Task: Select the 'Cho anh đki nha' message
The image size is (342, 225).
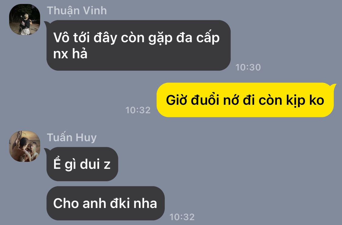Action: click(x=105, y=203)
